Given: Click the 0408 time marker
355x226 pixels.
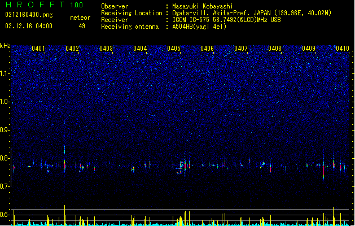Looking at the screenshot, I should 275,48.
